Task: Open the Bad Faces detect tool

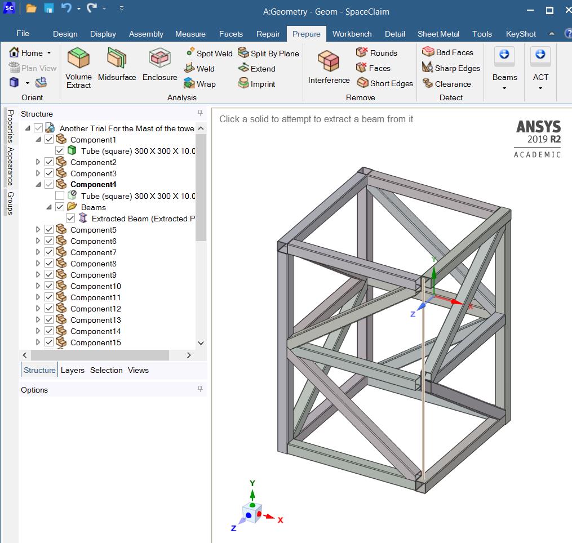Action: pyautogui.click(x=448, y=52)
